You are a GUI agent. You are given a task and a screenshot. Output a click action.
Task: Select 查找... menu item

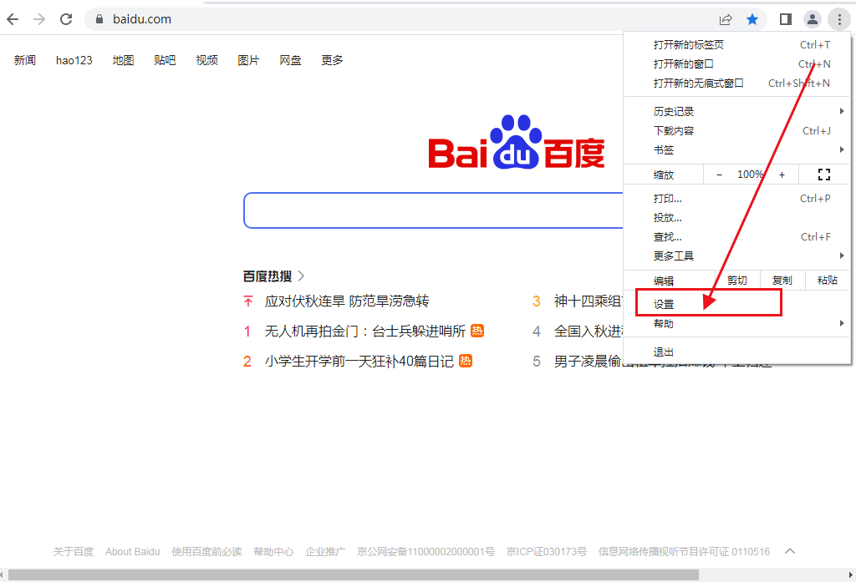(x=737, y=237)
